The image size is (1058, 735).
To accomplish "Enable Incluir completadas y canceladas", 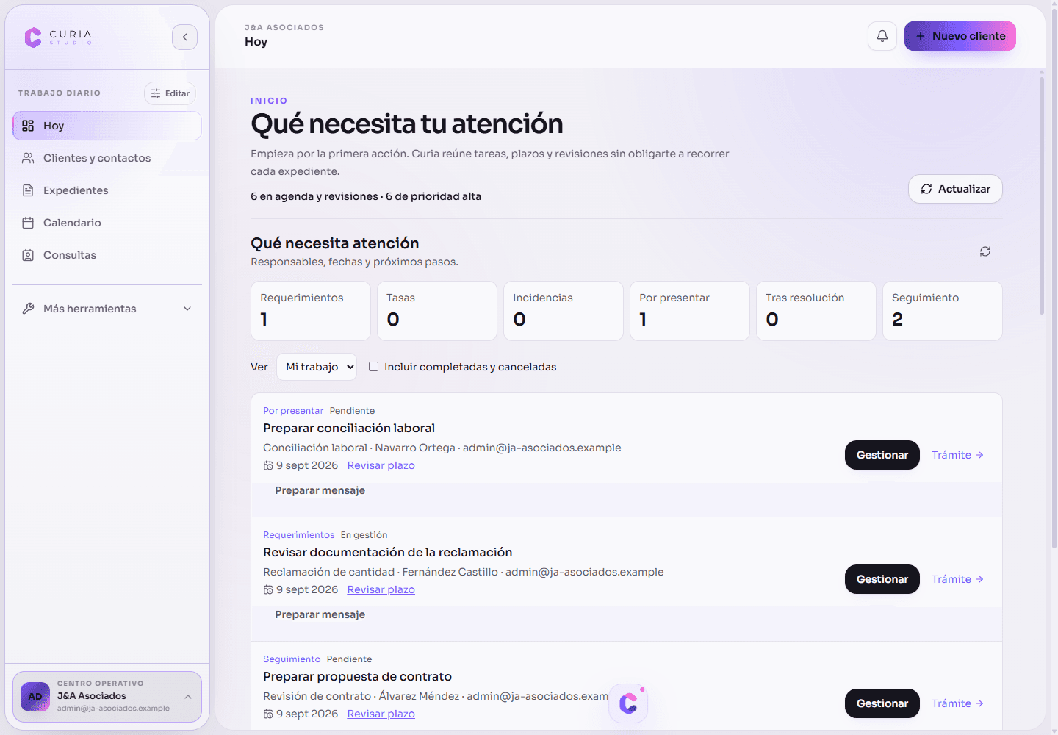I will point(373,367).
